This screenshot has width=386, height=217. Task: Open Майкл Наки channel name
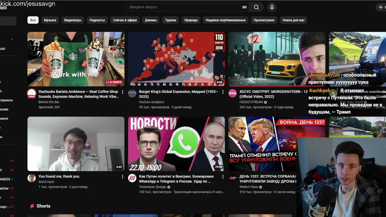[x=249, y=187]
